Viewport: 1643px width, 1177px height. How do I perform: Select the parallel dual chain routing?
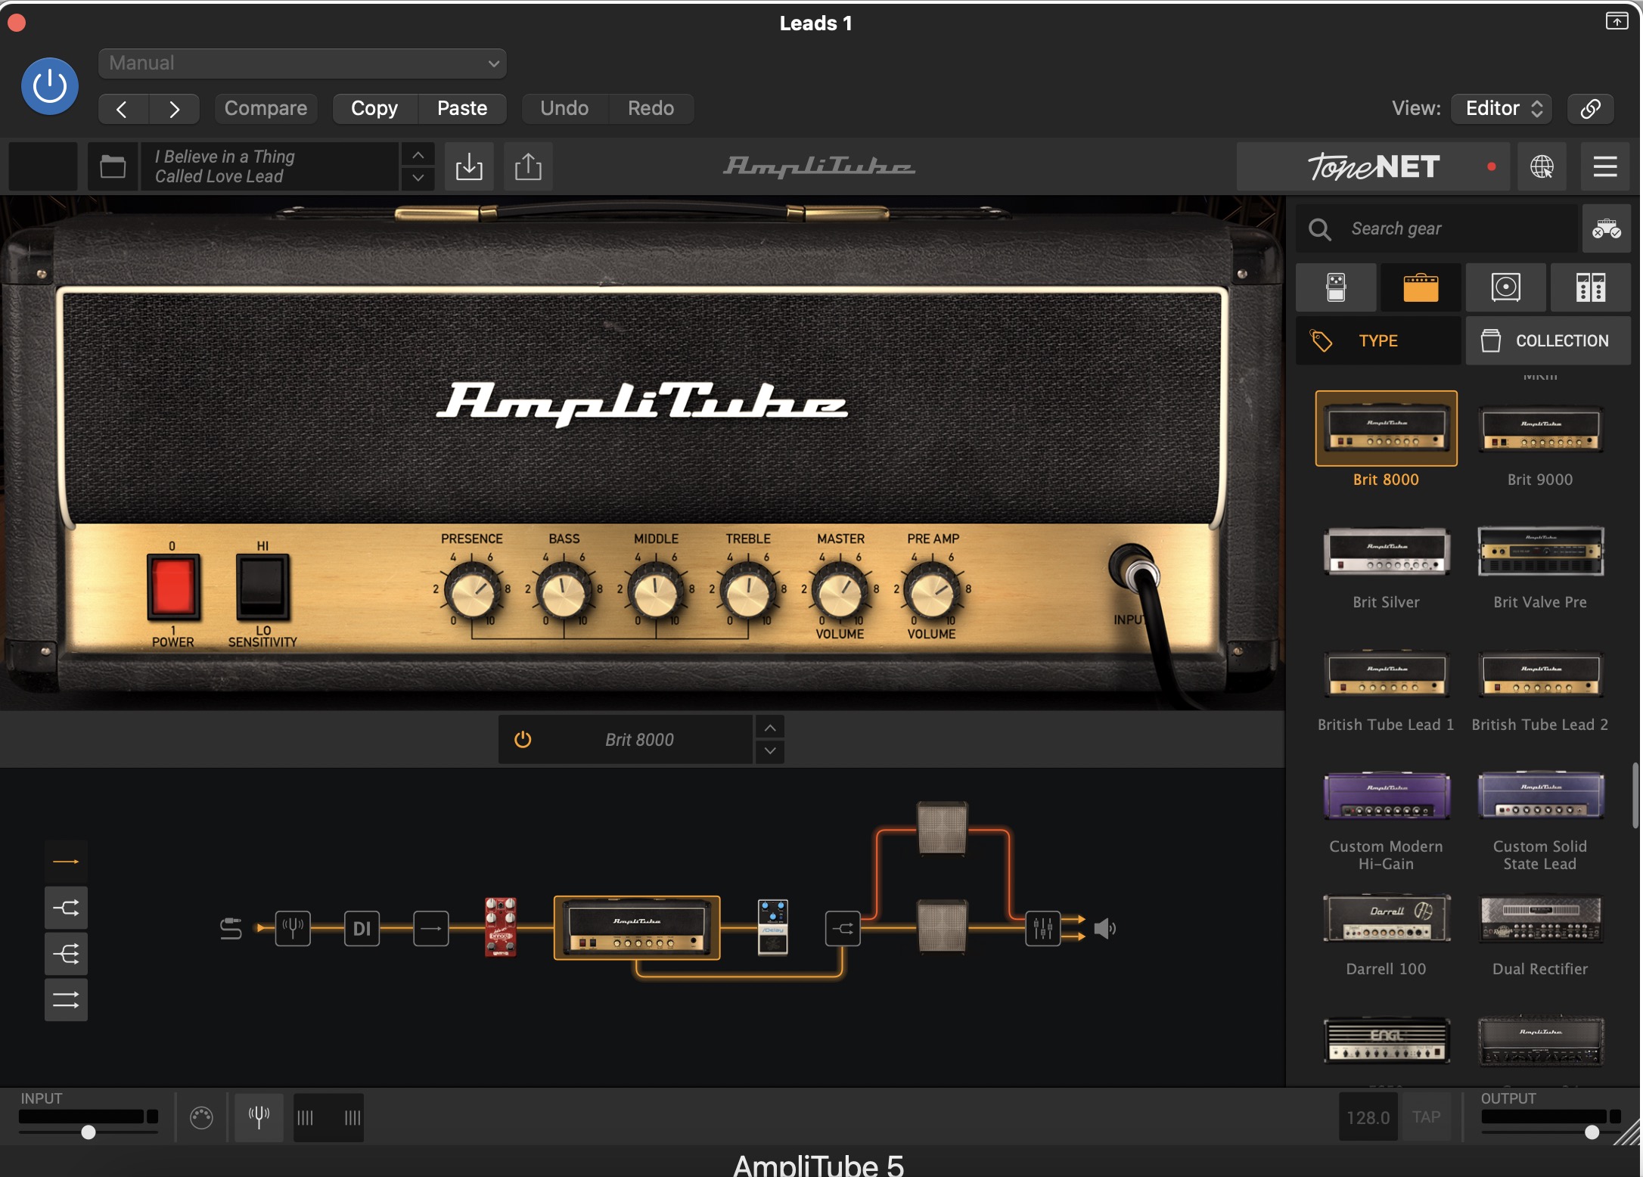(66, 1000)
